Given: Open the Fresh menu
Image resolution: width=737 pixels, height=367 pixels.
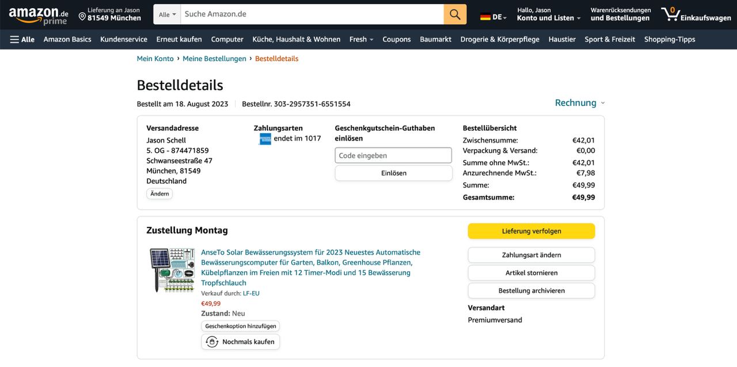Looking at the screenshot, I should (x=361, y=39).
